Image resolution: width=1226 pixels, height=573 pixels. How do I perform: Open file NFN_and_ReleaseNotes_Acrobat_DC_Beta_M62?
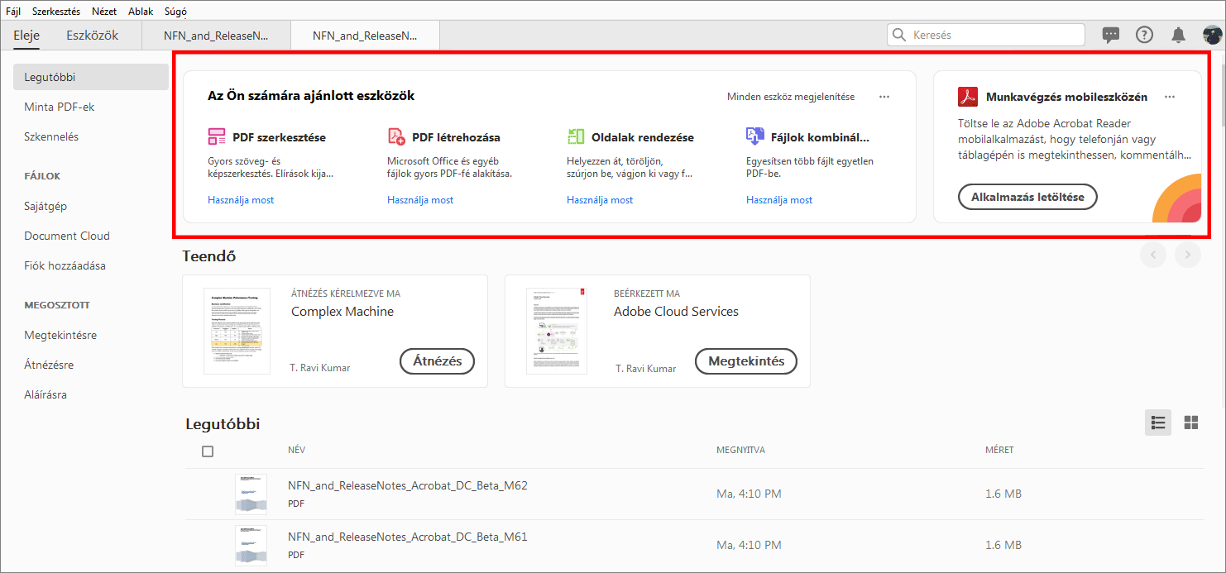(408, 485)
